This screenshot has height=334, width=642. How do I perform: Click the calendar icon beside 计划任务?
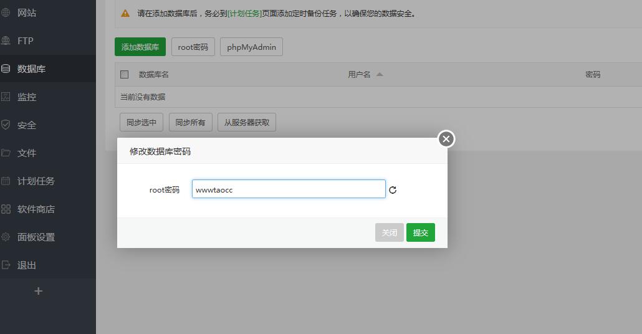pos(6,181)
